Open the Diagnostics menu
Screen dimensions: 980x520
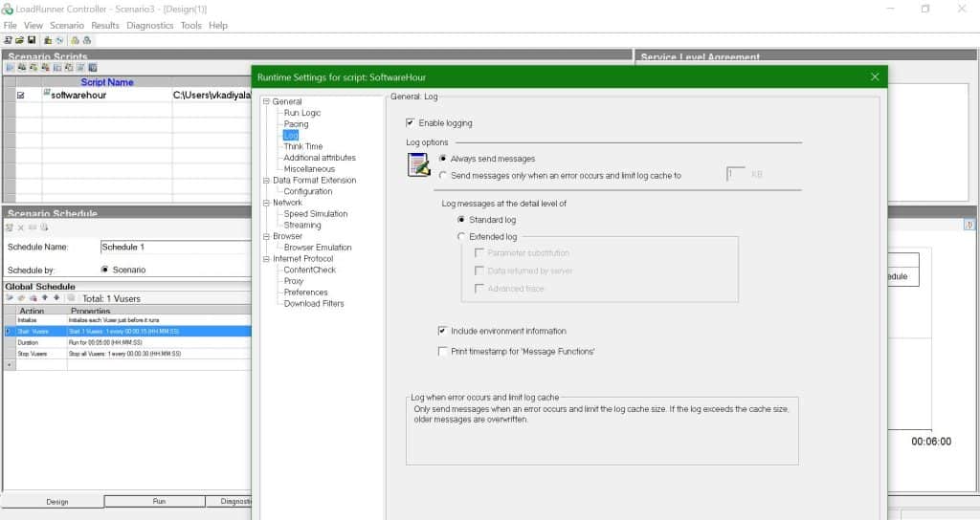coord(150,25)
